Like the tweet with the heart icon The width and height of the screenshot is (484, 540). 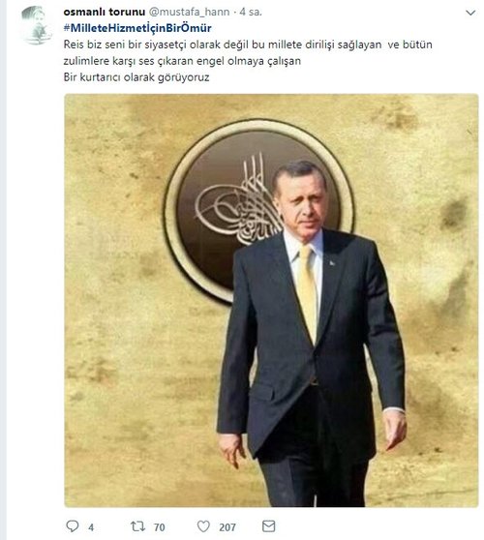coord(203,526)
